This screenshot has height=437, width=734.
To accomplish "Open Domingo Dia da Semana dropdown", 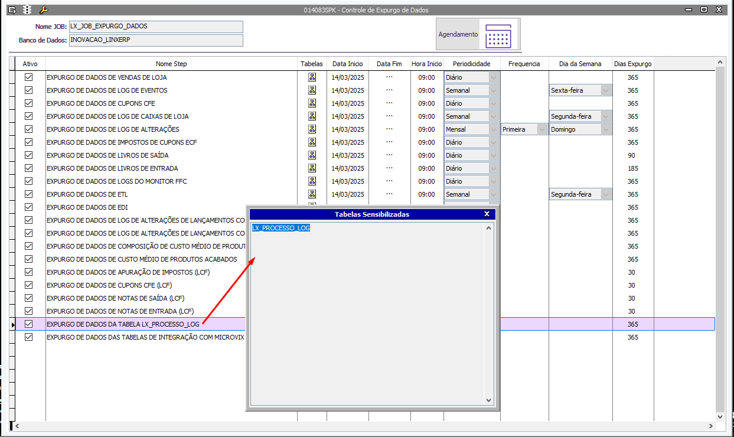I will click(606, 129).
